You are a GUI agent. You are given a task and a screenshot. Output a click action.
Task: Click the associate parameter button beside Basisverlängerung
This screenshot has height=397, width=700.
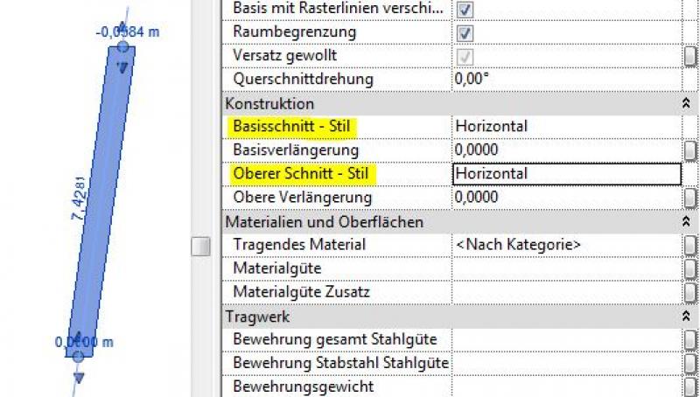pyautogui.click(x=690, y=150)
